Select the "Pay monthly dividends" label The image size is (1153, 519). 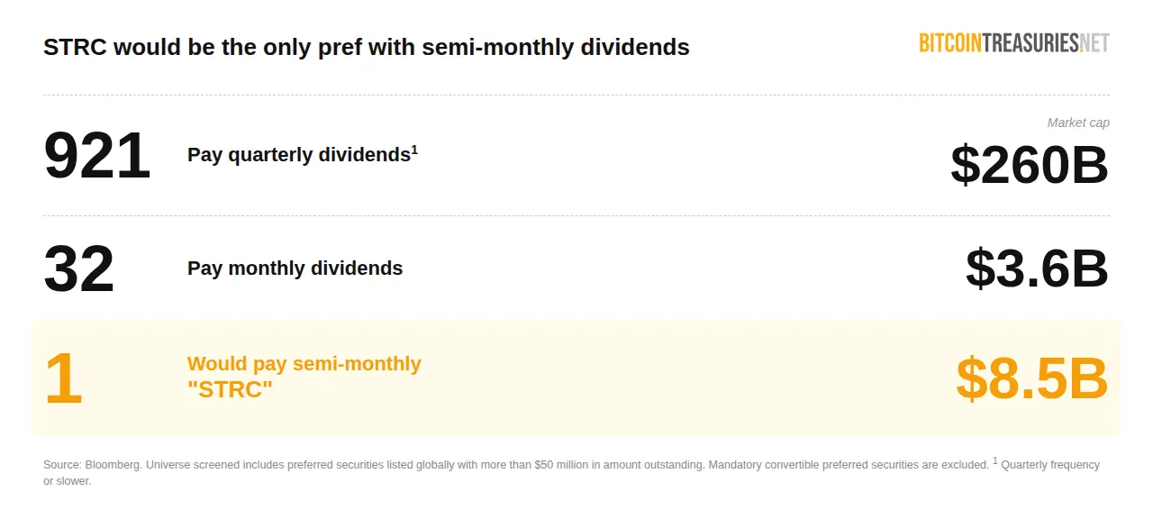tap(295, 269)
